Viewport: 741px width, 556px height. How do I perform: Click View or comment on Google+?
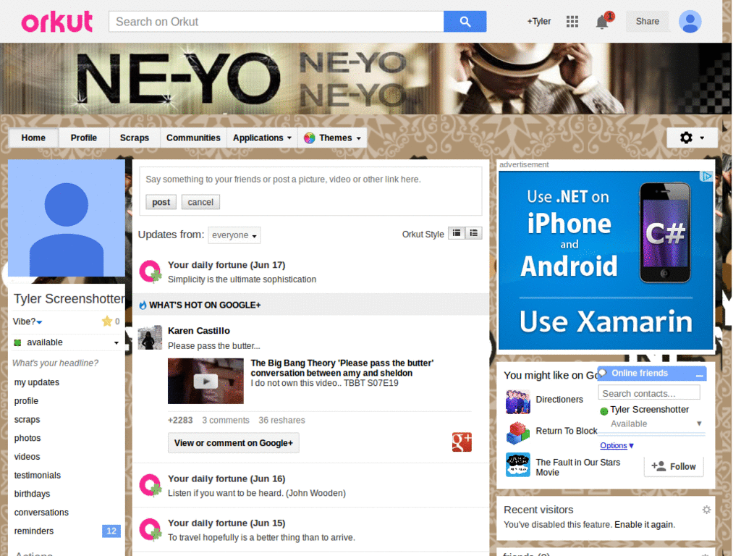(234, 443)
